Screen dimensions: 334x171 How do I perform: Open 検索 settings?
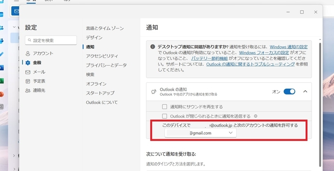pyautogui.click(x=90, y=74)
